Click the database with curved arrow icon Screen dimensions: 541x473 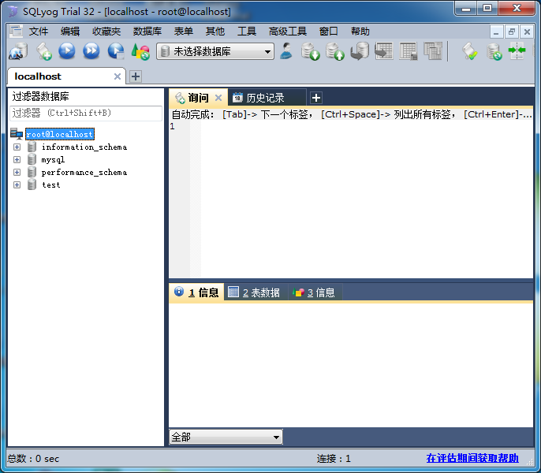pos(360,51)
